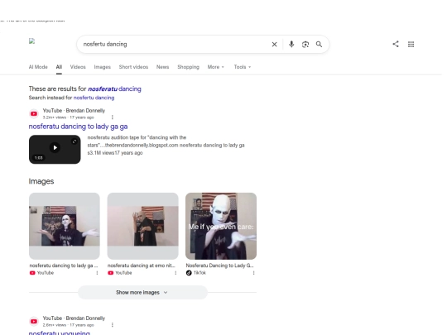Click the Google logo image
Viewport: 447px width, 335px height.
pyautogui.click(x=32, y=41)
